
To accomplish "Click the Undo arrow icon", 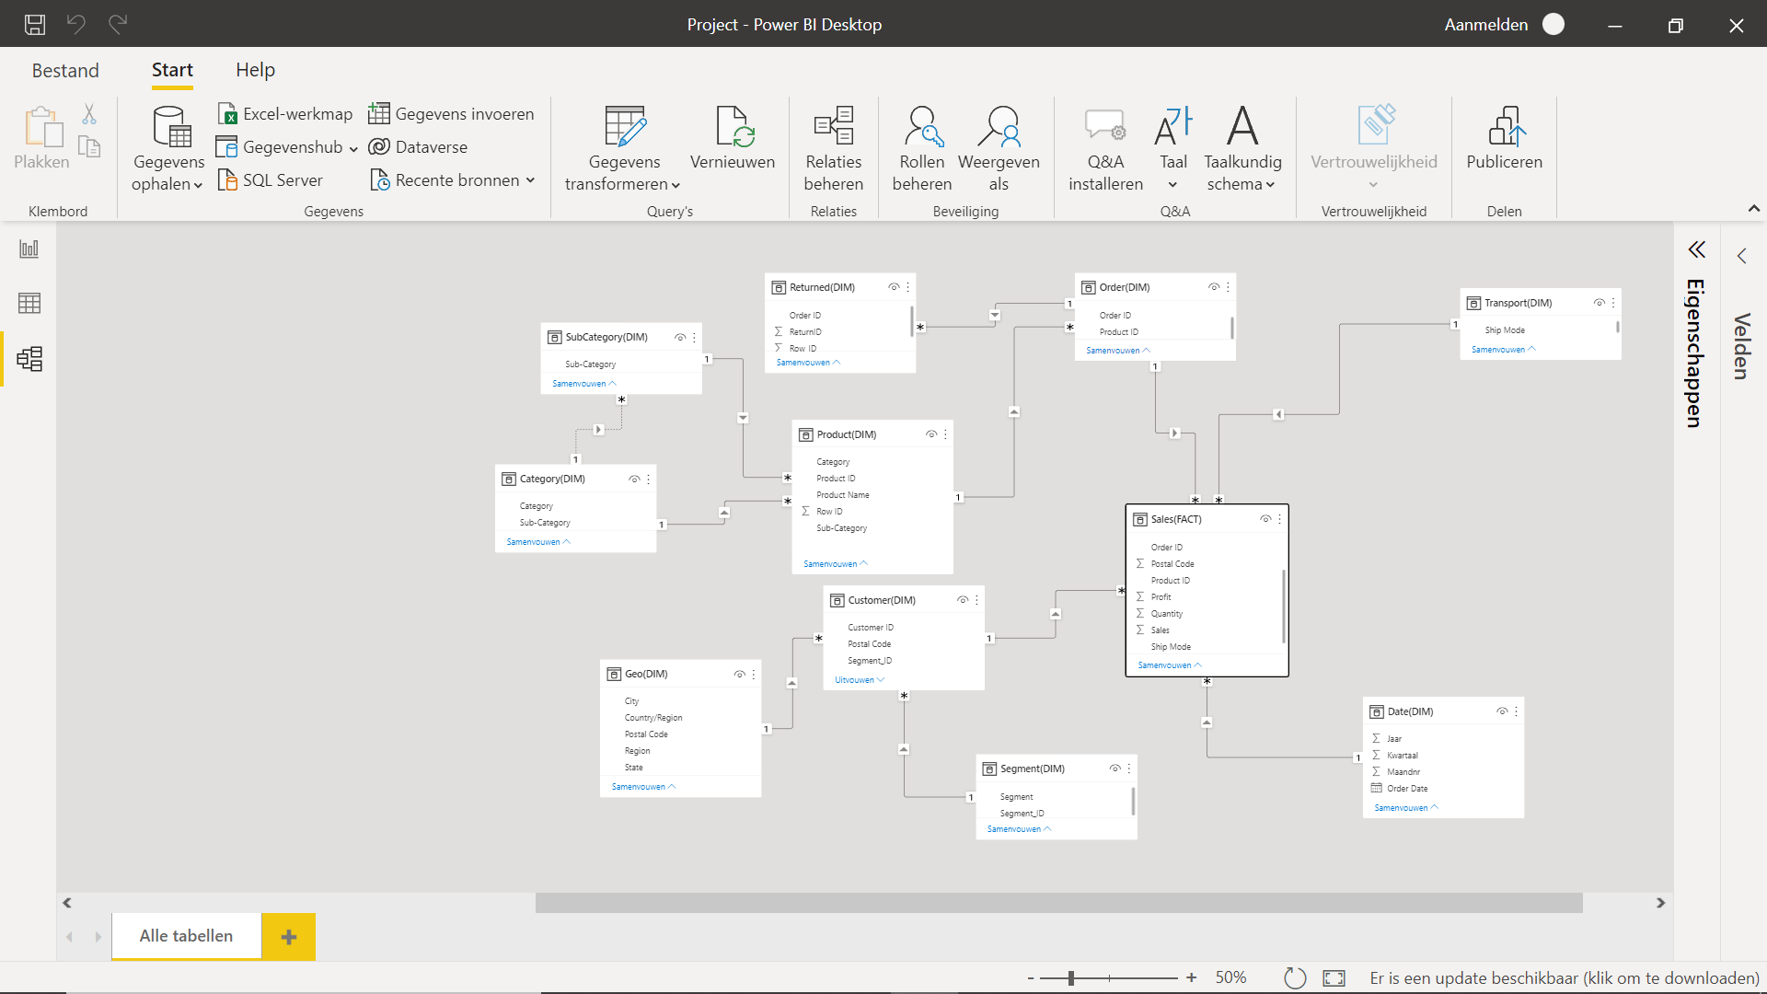I will click(x=76, y=25).
